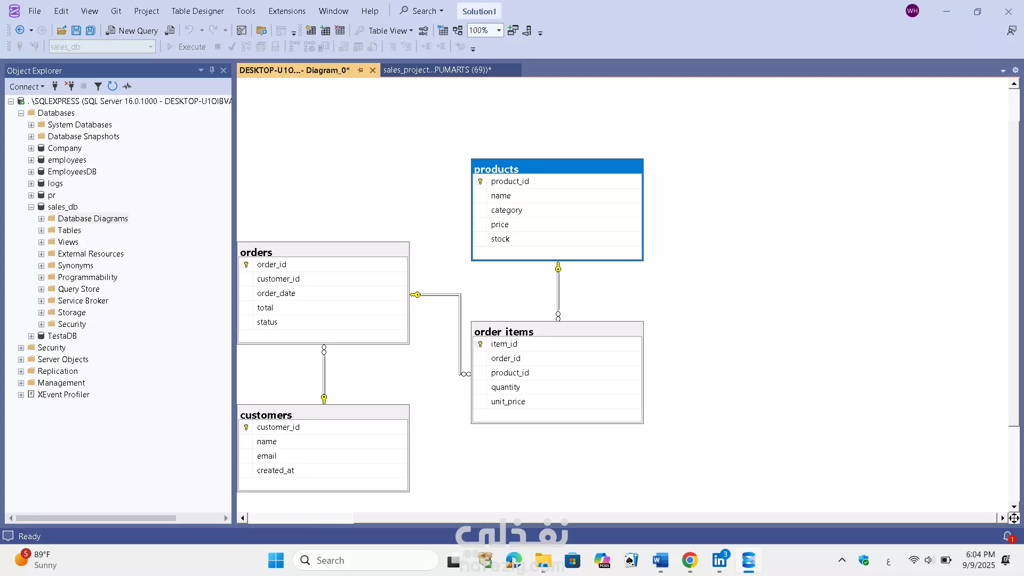Toggle the pin on the Diagram_0 tab
The height and width of the screenshot is (576, 1024).
[361, 70]
